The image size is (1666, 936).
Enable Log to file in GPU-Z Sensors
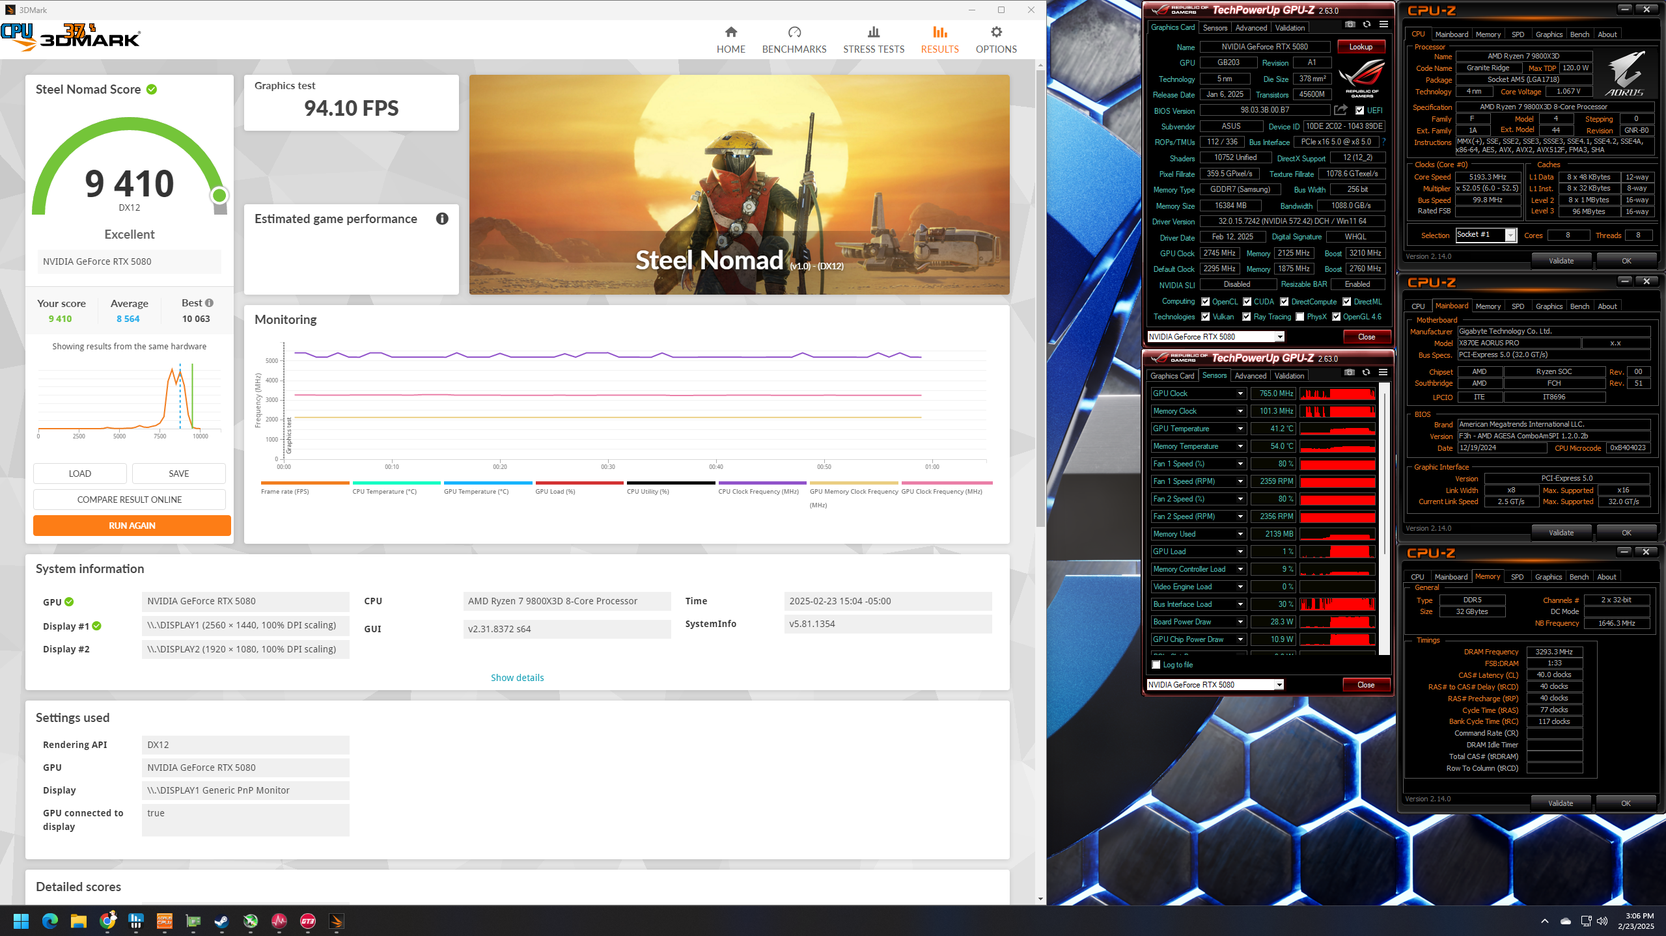pyautogui.click(x=1156, y=665)
